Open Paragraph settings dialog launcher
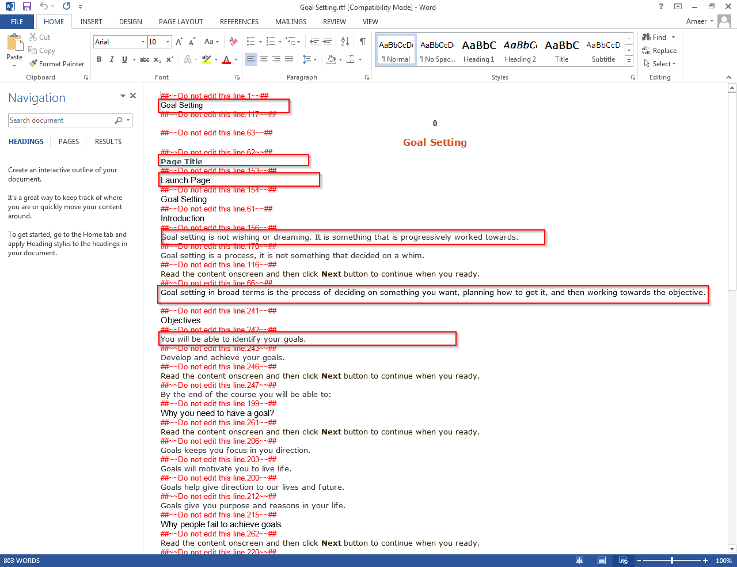 pos(367,77)
